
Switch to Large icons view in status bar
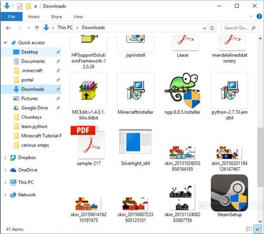click(258, 229)
